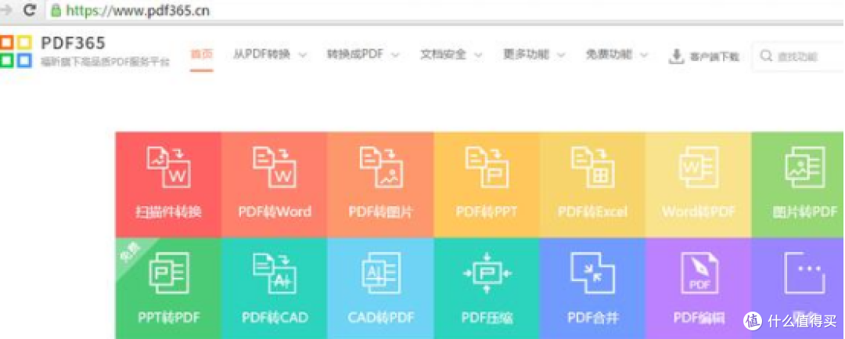This screenshot has width=845, height=339.
Task: Click the 客户端下载 link
Action: click(x=714, y=56)
